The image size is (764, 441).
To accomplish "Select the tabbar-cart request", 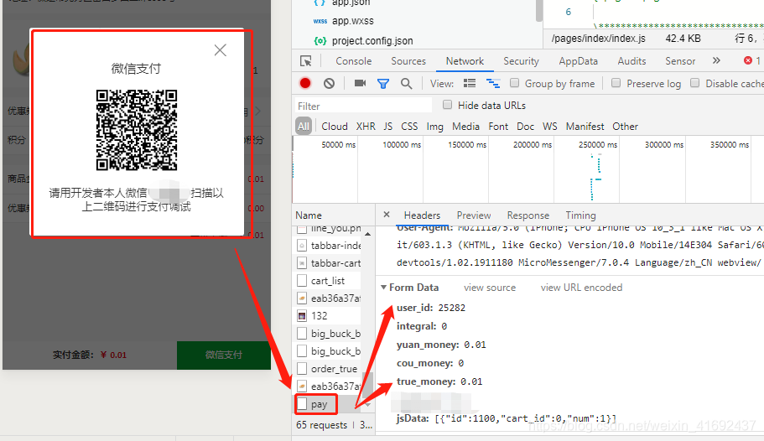I will tap(327, 263).
